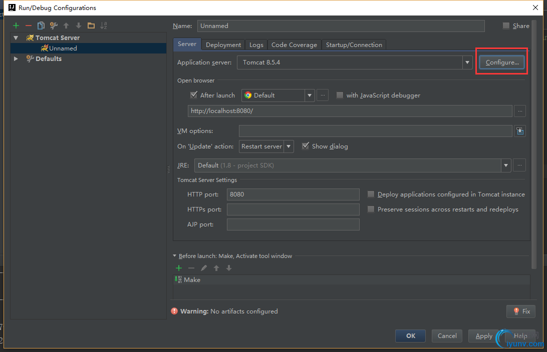Open the Restart server dropdown
The width and height of the screenshot is (547, 352).
(x=289, y=146)
